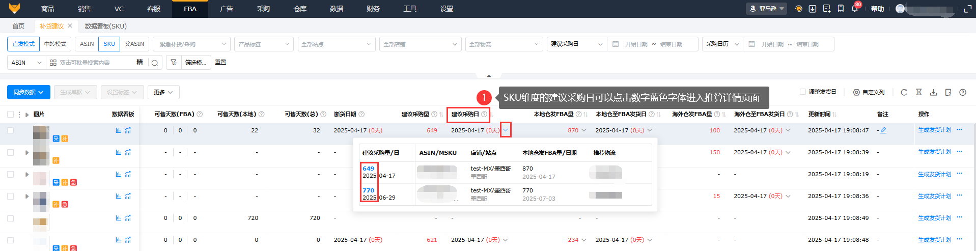The width and height of the screenshot is (976, 251).
Task: Click help icon next to 断货日期 header
Action: coord(361,114)
